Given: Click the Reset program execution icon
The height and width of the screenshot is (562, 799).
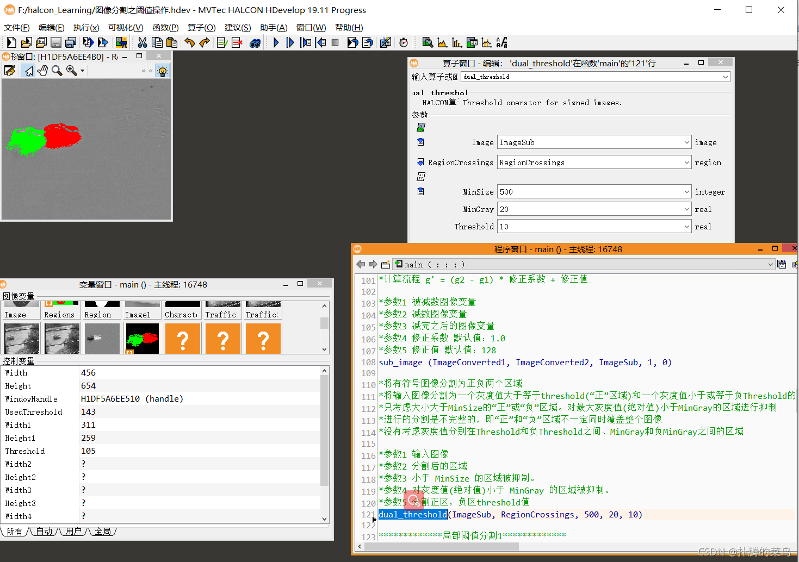Looking at the screenshot, I should point(353,42).
